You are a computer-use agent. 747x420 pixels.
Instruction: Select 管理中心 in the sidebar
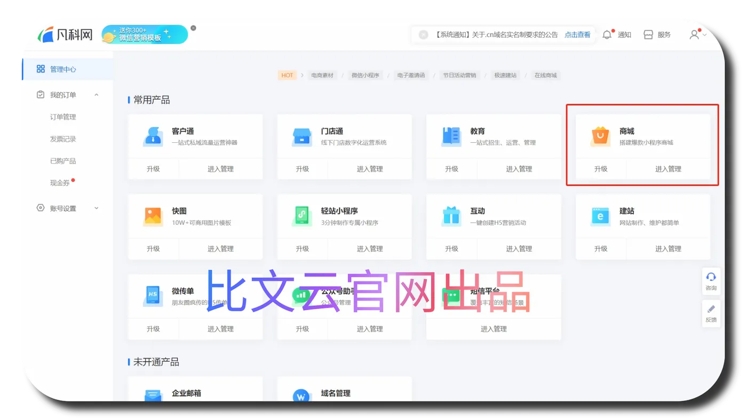point(68,69)
